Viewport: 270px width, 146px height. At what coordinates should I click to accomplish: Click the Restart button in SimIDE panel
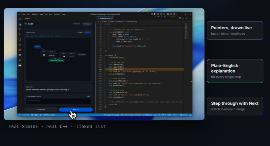87,24
